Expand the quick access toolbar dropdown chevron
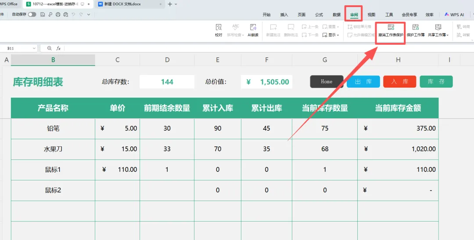Screen dimensions: 474x240 click(x=89, y=14)
